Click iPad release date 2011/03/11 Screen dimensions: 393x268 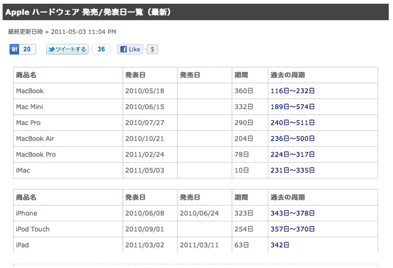coord(199,245)
